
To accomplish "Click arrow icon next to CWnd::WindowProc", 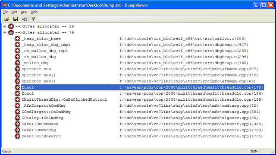I will 17,136.
